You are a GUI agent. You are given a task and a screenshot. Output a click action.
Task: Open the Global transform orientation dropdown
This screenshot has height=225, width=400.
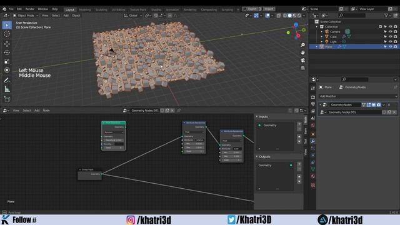132,16
